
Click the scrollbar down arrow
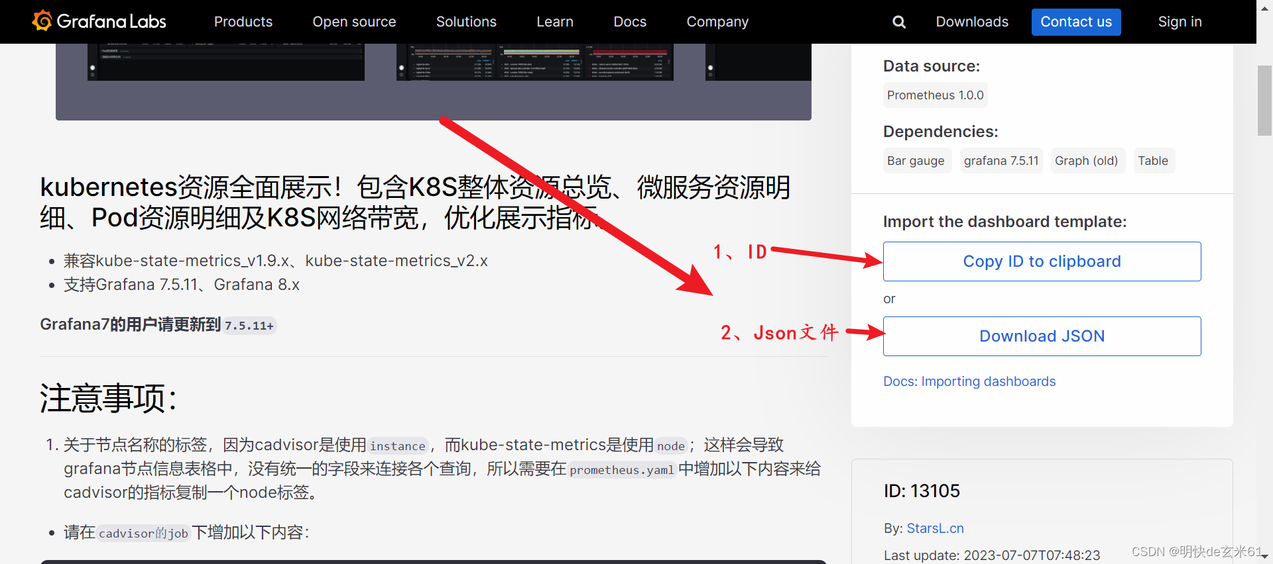coord(1264,557)
